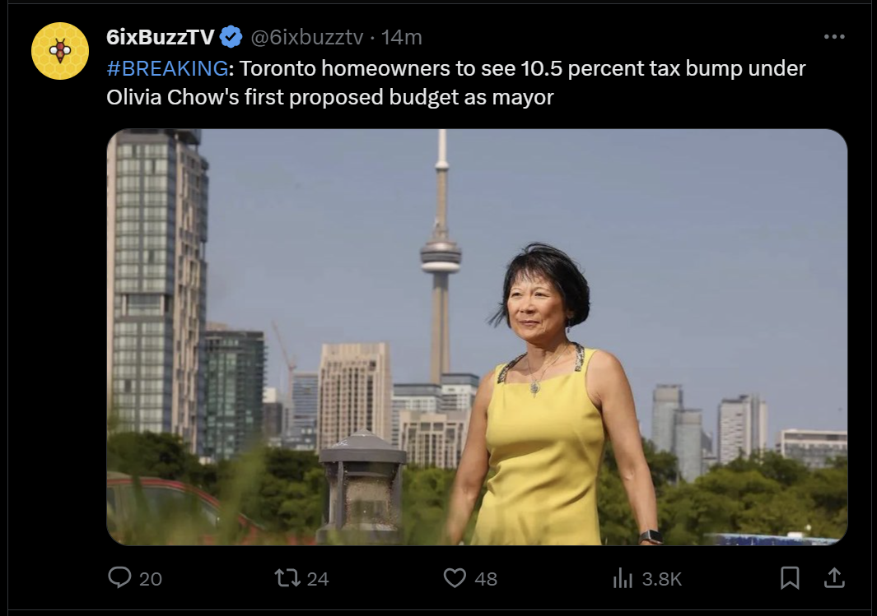The width and height of the screenshot is (877, 616).
Task: Click the retweet arrows icon
Action: point(287,578)
